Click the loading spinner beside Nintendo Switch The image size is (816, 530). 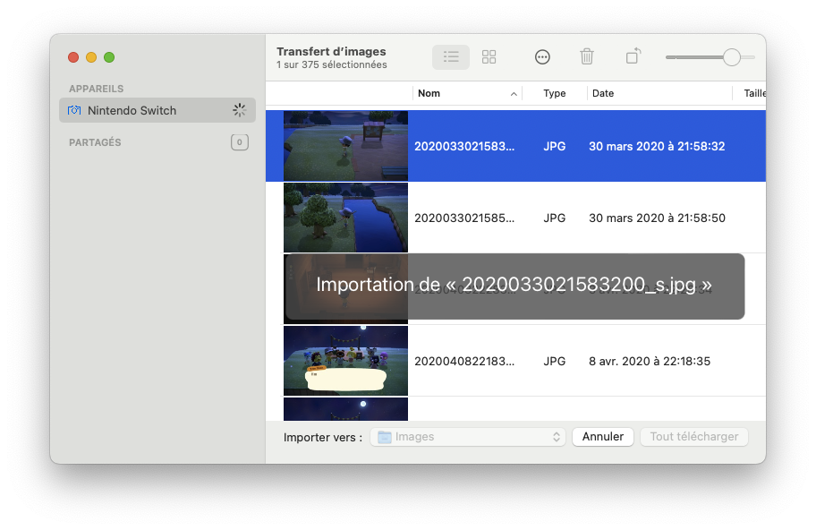pyautogui.click(x=240, y=110)
